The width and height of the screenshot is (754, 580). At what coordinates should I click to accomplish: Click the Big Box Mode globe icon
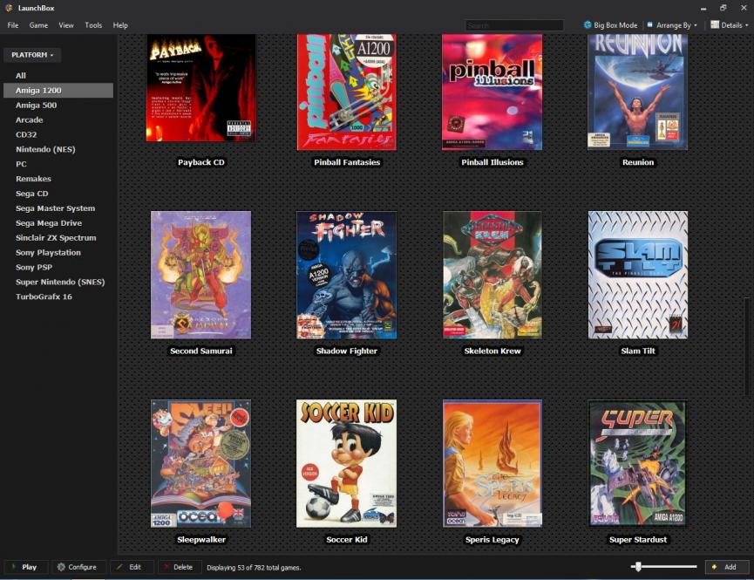point(588,25)
